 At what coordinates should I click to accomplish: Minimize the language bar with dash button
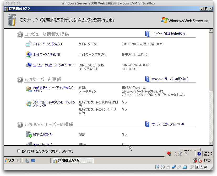click(211, 152)
